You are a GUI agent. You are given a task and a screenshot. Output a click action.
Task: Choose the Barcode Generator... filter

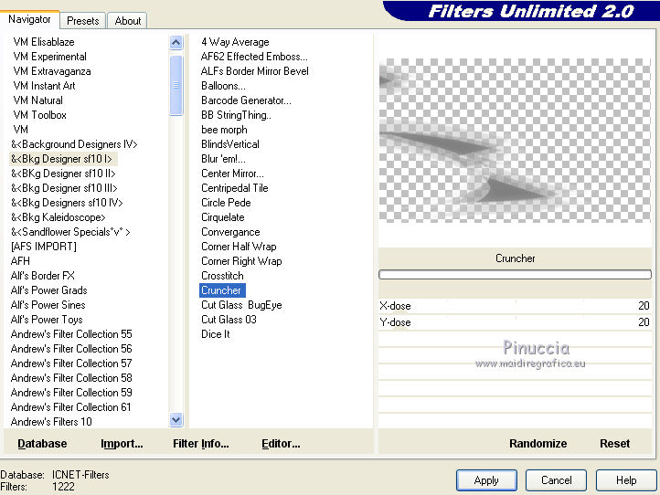click(246, 100)
